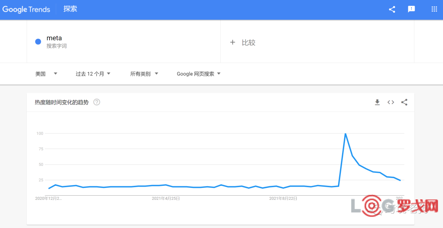Screen dimensions: 443x228
Task: Open the Google 网页搜索 search type dropdown
Action: tap(199, 74)
